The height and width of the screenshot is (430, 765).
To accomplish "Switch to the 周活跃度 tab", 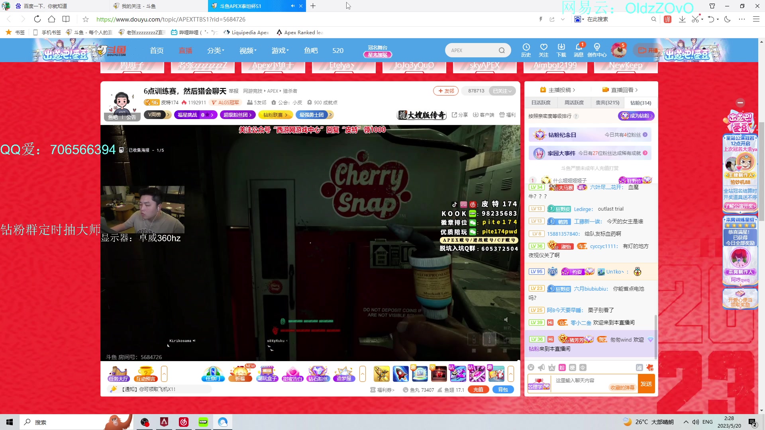I will (574, 103).
